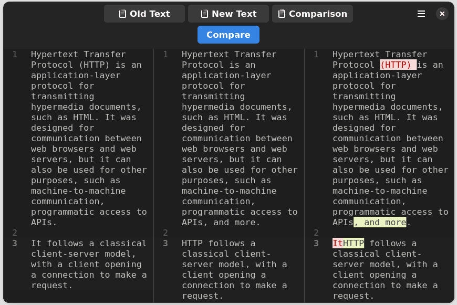457x305 pixels.
Task: Click line number 2 in Comparison pane
Action: [x=316, y=233]
